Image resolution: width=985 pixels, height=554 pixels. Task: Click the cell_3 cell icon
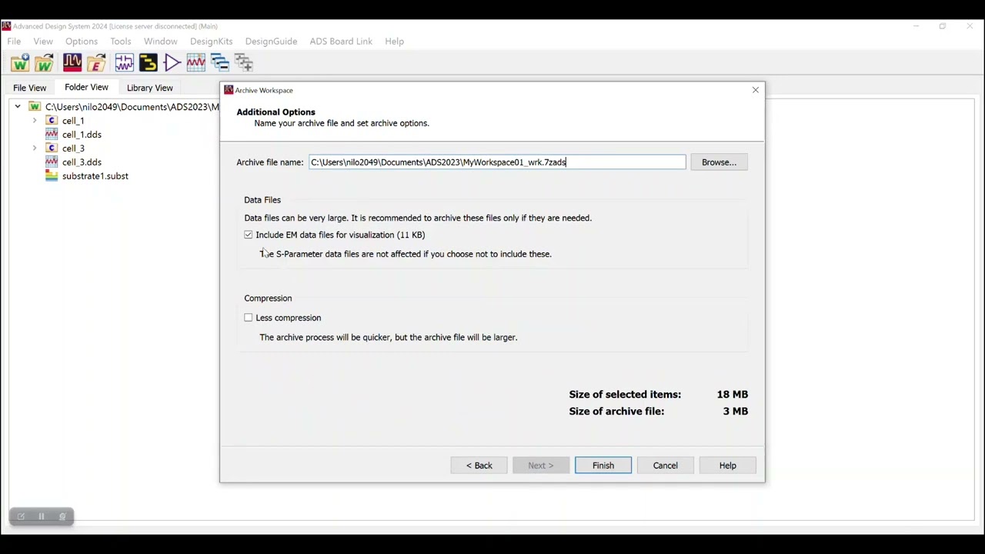point(52,149)
